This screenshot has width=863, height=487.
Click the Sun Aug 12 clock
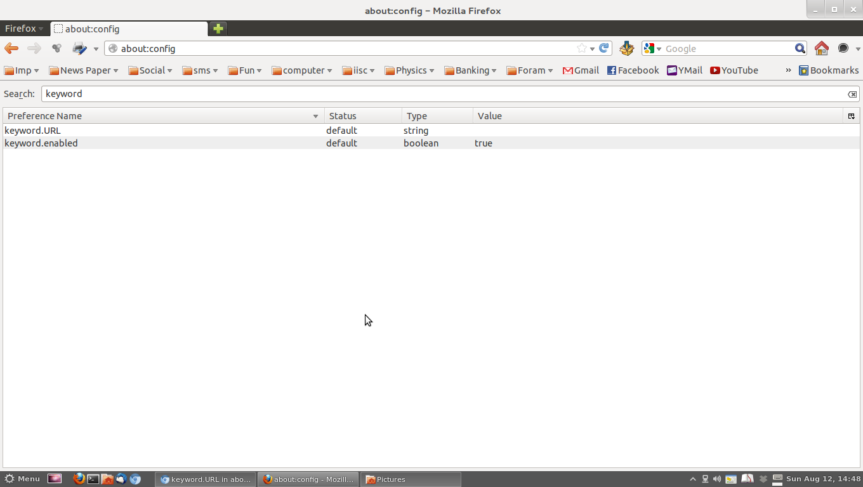(823, 479)
